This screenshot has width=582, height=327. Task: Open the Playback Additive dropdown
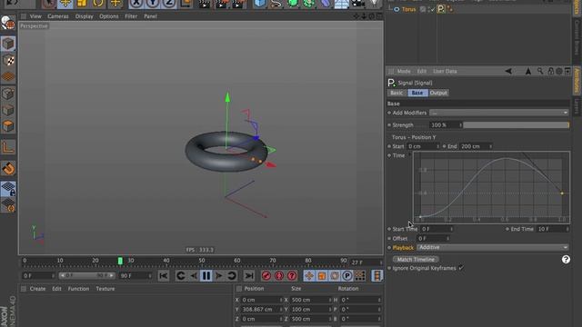(x=493, y=247)
